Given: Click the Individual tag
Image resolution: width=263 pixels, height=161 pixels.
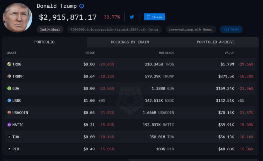Looking at the screenshot, I should tap(50, 29).
